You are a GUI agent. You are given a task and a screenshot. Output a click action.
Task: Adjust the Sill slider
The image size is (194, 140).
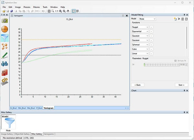[x=162, y=65]
